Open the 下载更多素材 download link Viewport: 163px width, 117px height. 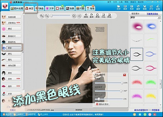[152, 14]
